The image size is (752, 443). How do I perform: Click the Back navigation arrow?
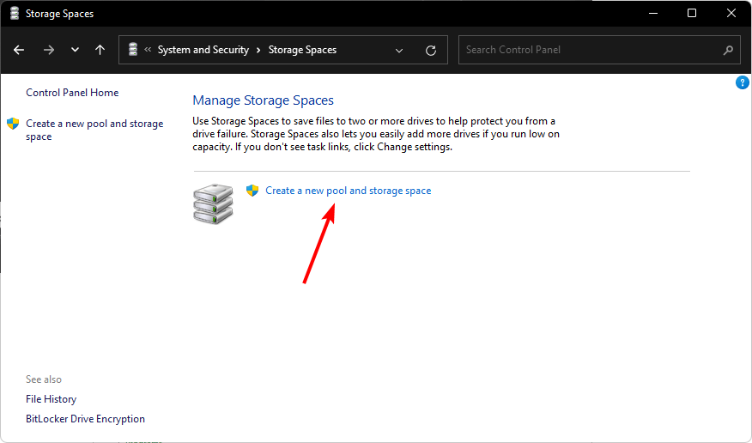(19, 50)
